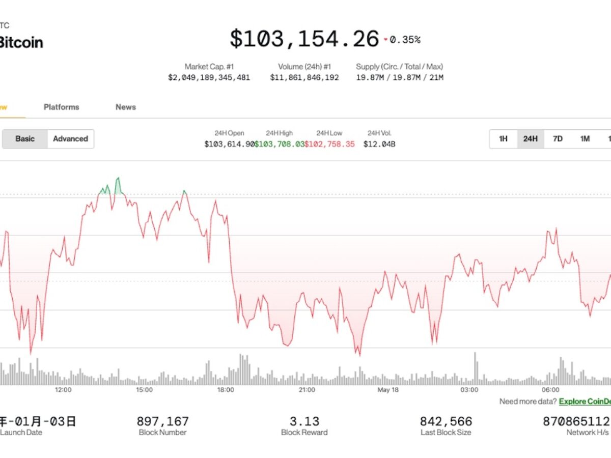The image size is (611, 458).
Task: Select the 1H time range
Action: [x=503, y=139]
